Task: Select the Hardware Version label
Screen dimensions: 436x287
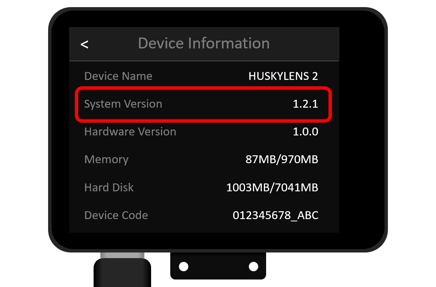Action: coord(130,132)
